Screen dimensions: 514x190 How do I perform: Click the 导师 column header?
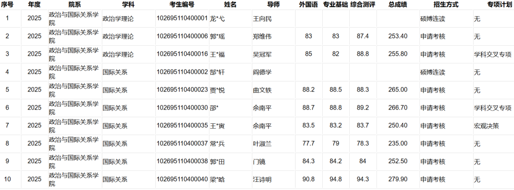(x=273, y=5)
